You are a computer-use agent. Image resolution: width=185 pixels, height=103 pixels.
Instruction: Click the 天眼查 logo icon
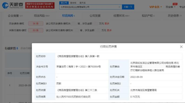5,6
